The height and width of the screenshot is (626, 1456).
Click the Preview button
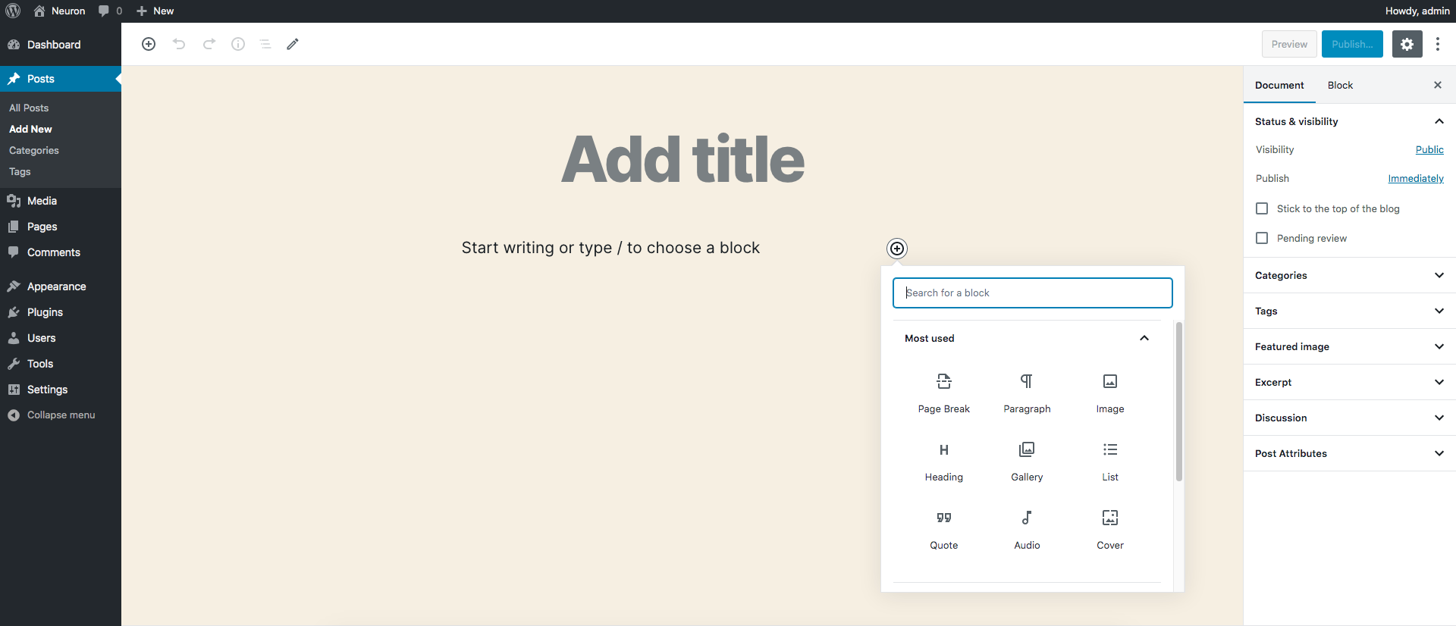(x=1289, y=44)
